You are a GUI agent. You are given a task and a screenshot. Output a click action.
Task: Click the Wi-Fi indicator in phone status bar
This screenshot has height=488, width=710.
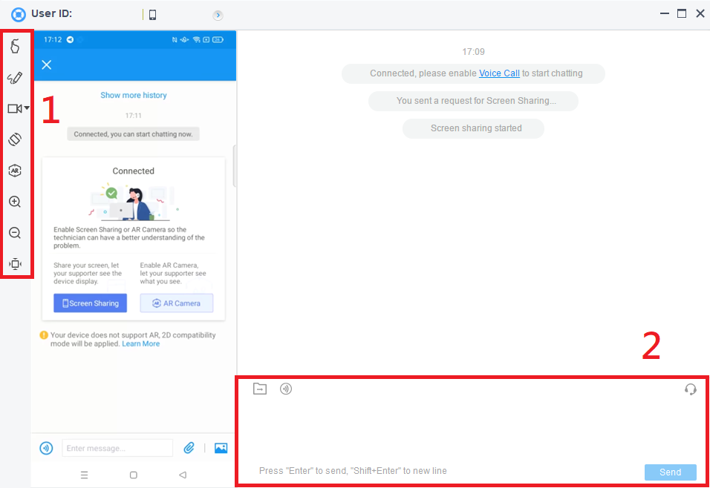point(196,40)
